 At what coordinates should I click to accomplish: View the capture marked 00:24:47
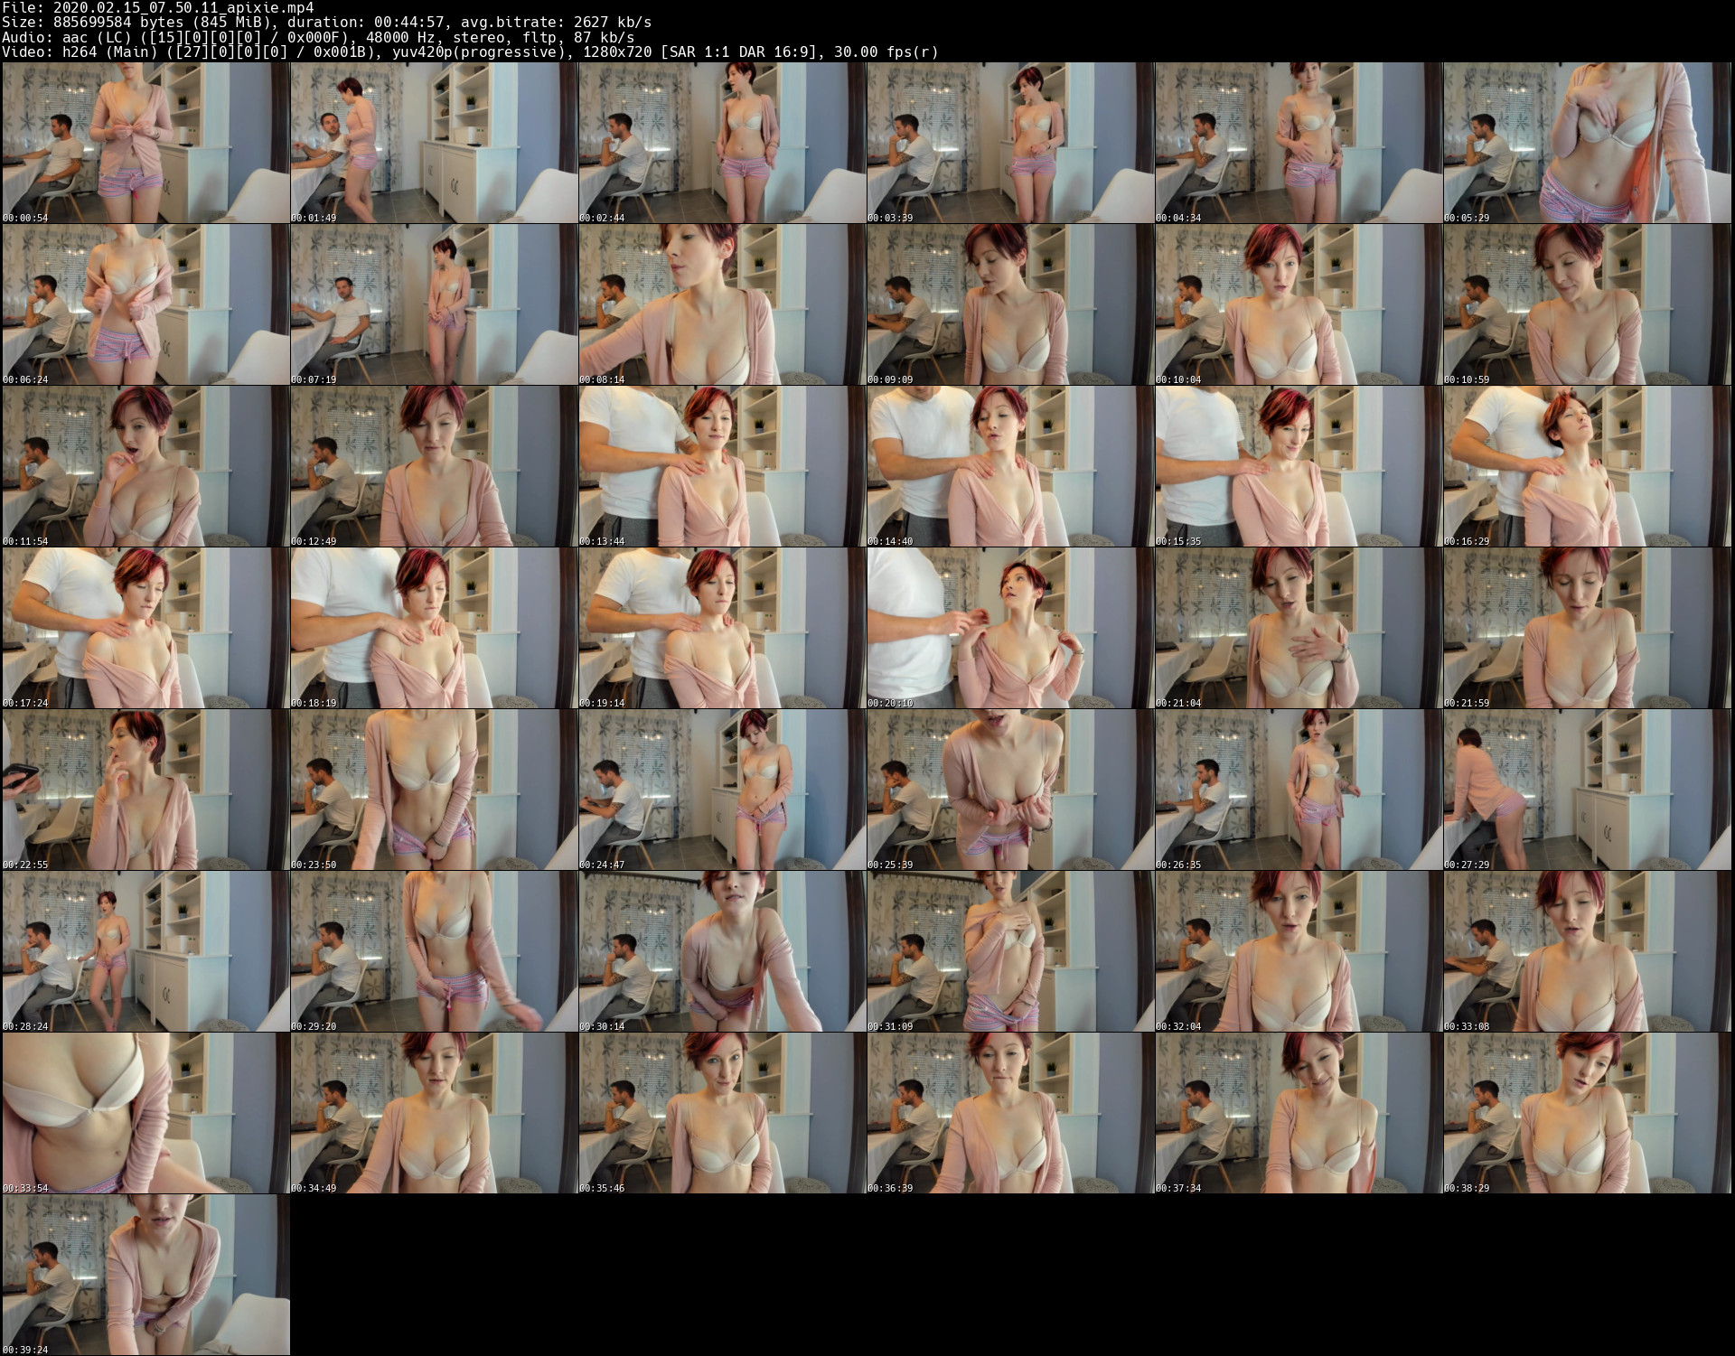pyautogui.click(x=722, y=790)
